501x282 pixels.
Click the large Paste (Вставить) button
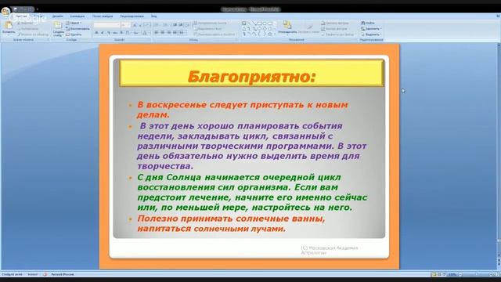click(x=9, y=28)
